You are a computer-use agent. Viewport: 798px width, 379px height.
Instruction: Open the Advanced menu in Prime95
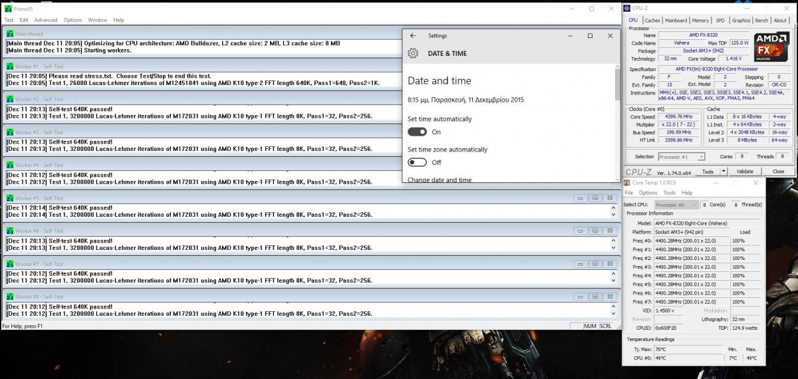(46, 20)
